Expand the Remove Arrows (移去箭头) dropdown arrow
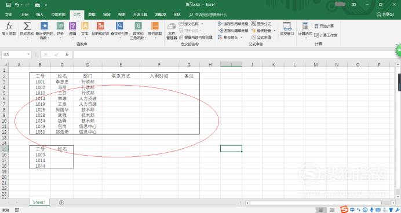401x213 pixels. (241, 37)
